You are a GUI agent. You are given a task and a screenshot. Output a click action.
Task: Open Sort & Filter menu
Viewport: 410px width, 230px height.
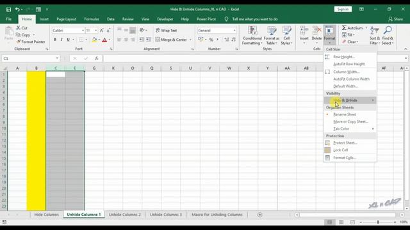pos(374,36)
